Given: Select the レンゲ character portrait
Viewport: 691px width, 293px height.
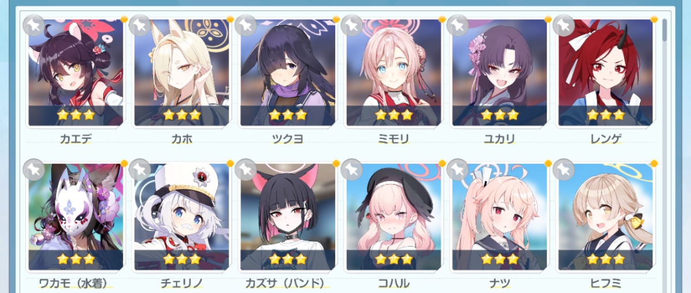Looking at the screenshot, I should pos(605,72).
